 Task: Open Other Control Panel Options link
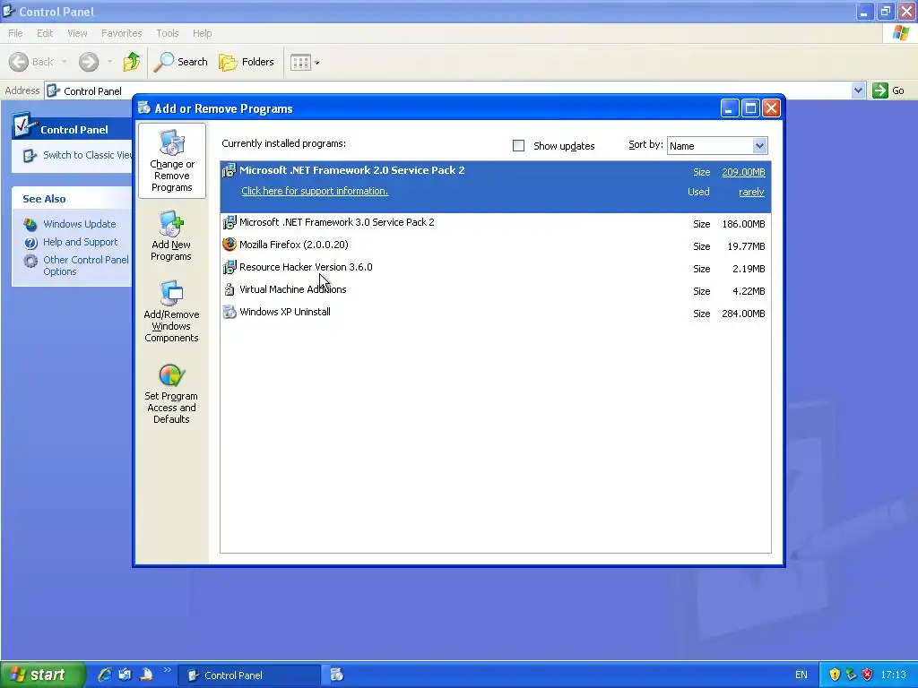point(85,265)
